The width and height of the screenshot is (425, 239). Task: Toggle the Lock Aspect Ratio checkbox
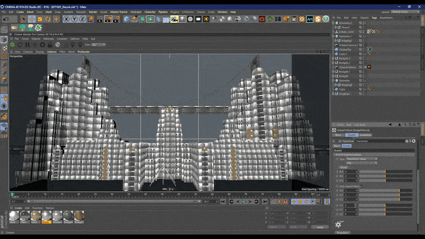(x=362, y=186)
